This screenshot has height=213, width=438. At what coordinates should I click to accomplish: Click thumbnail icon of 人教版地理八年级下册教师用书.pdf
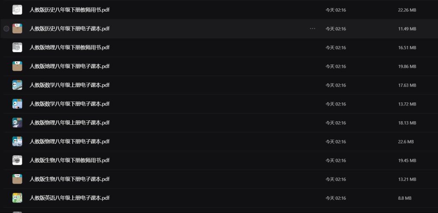(x=17, y=47)
